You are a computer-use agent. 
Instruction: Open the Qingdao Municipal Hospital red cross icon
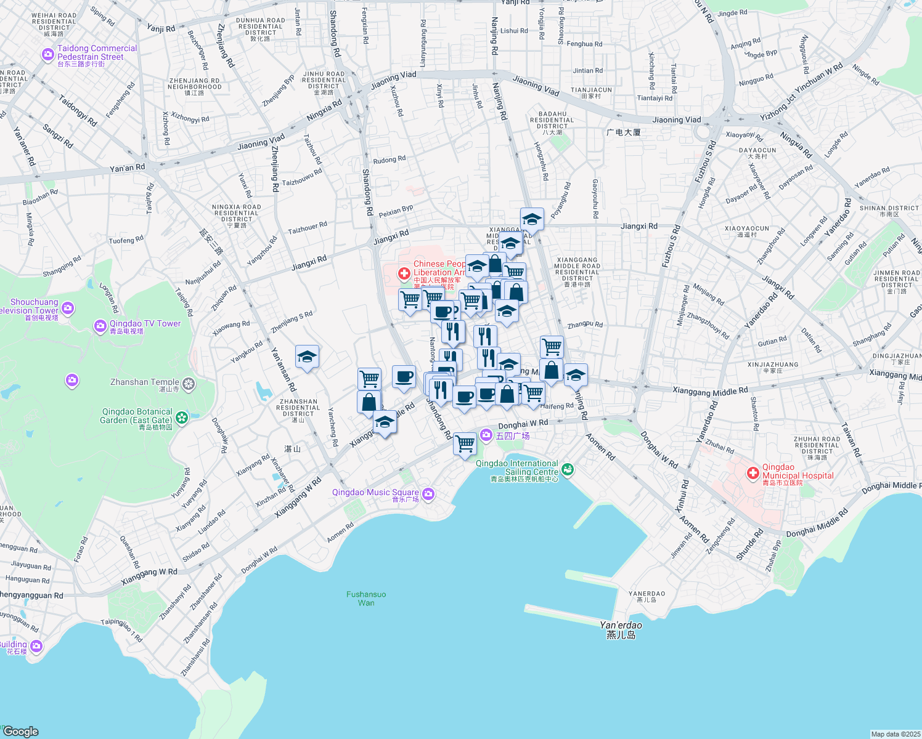(753, 474)
